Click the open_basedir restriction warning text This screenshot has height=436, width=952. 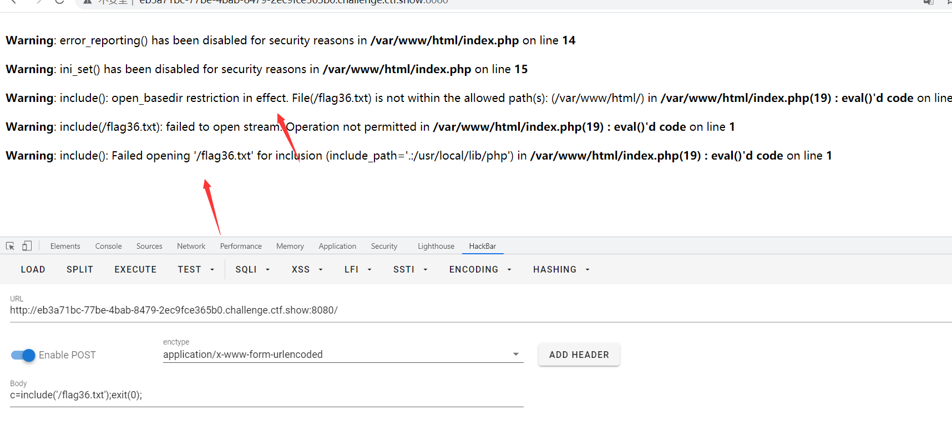tap(479, 98)
